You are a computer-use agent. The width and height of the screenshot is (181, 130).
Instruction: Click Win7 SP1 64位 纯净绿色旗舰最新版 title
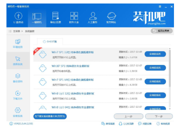(73, 80)
